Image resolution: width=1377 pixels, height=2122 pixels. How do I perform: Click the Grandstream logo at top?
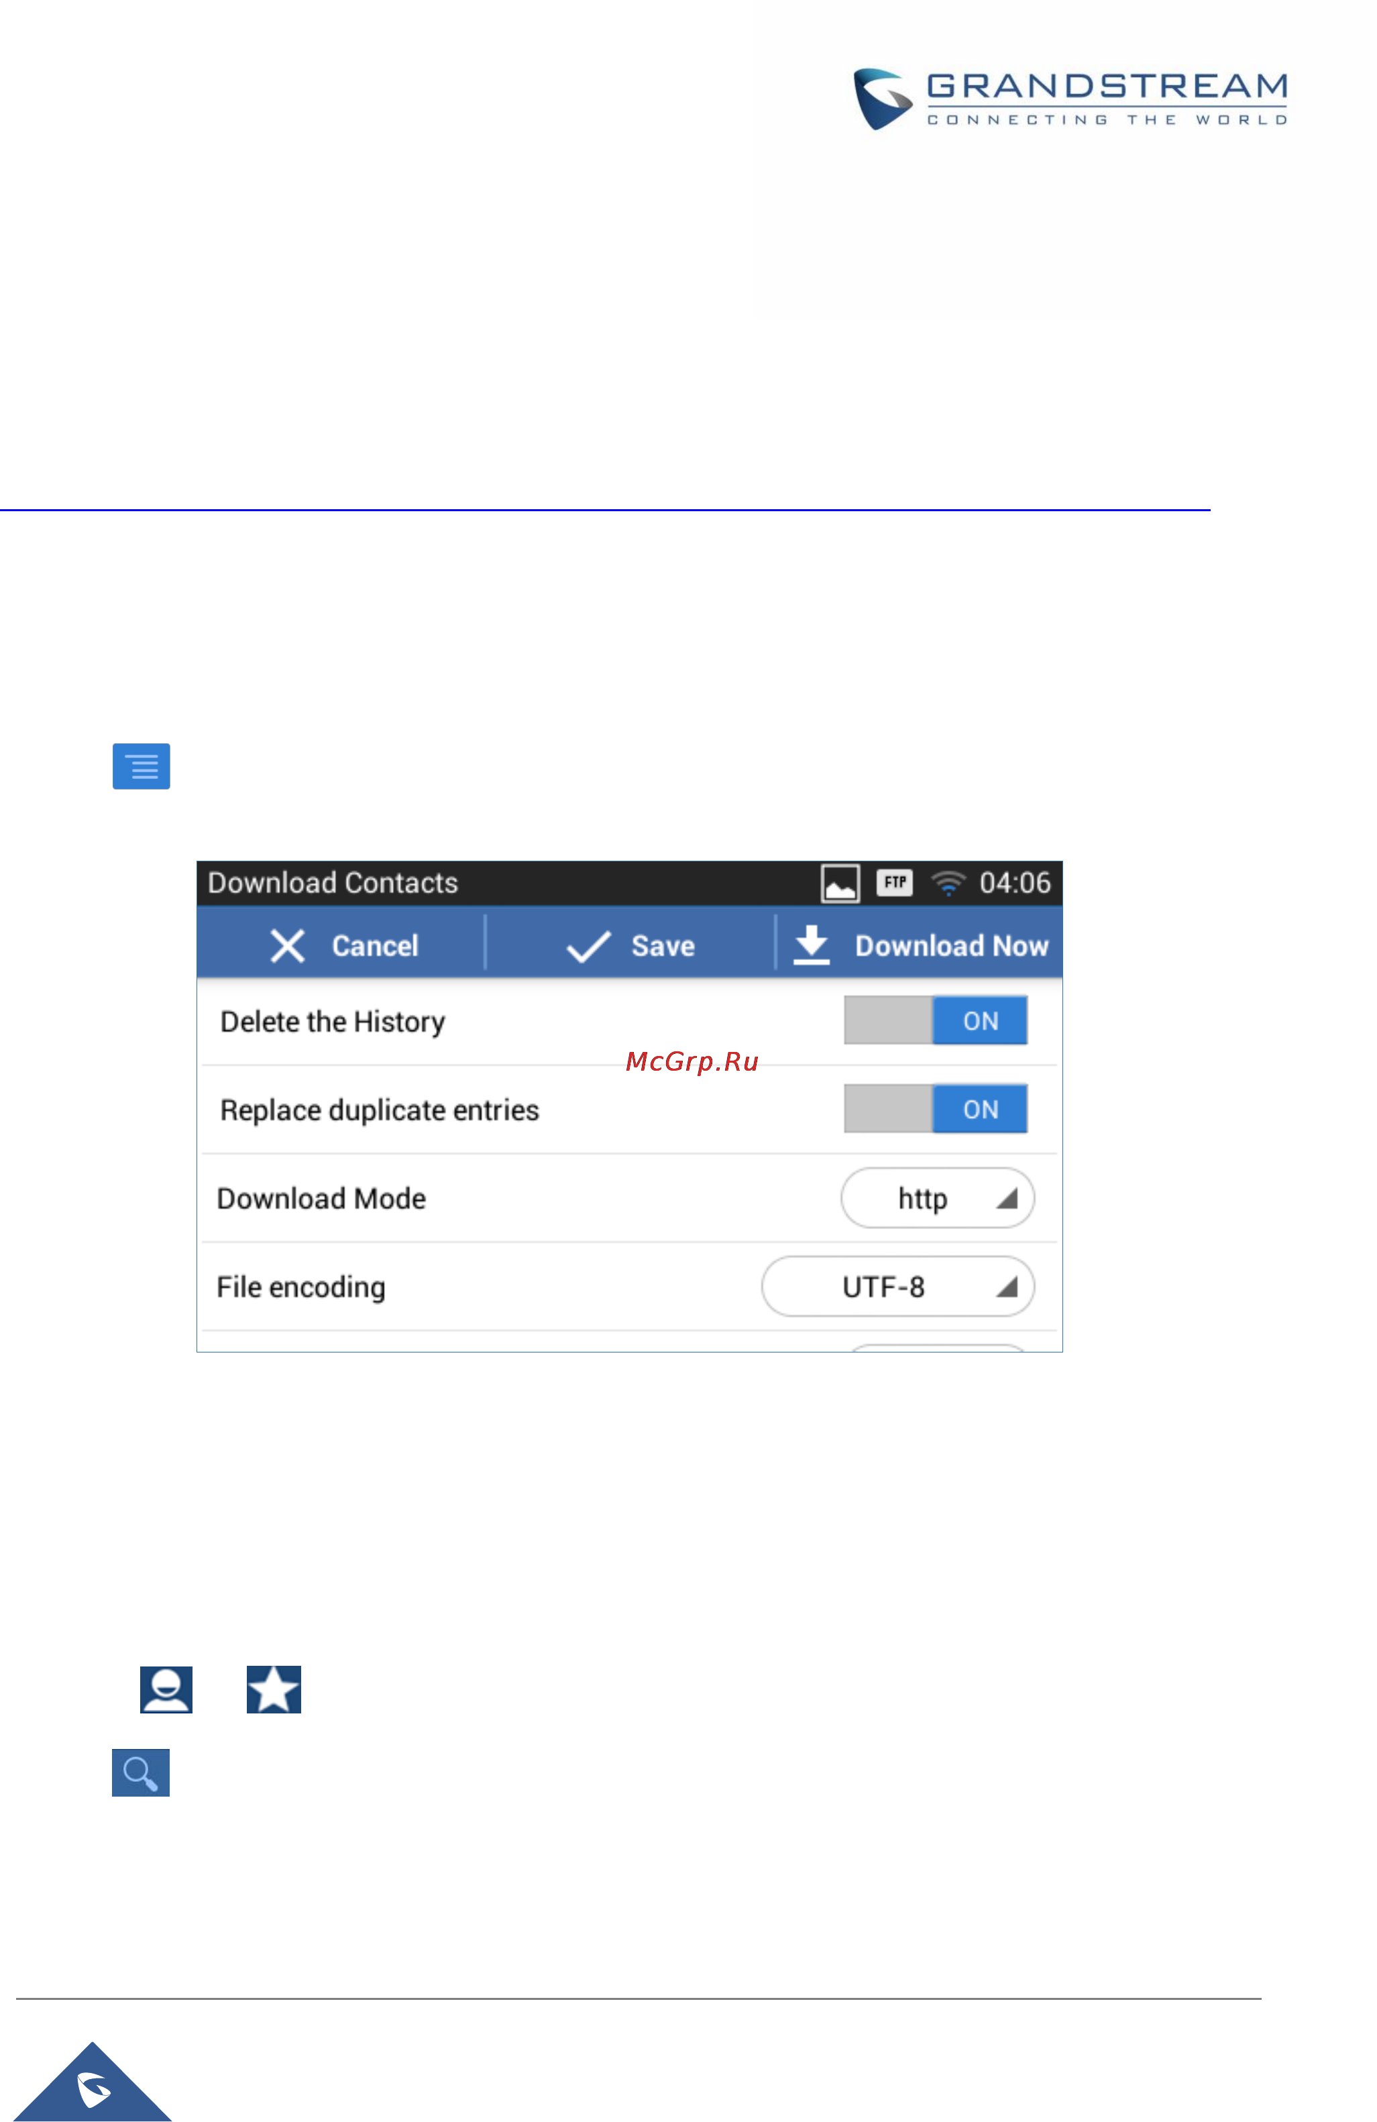(1070, 98)
